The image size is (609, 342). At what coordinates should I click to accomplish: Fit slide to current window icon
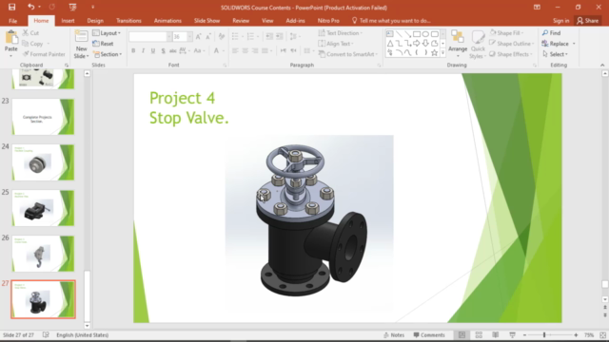tap(602, 335)
